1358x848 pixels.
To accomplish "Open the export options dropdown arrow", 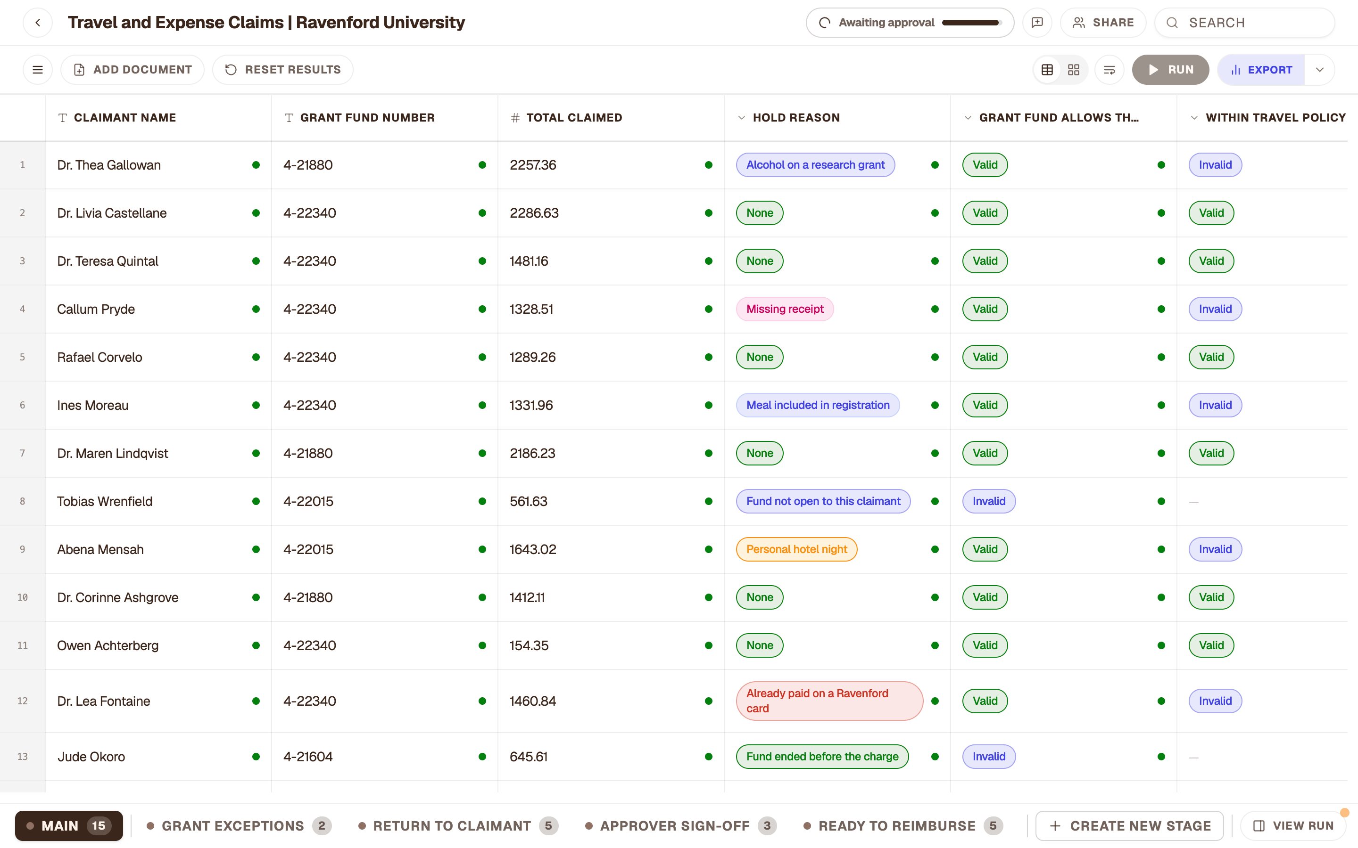I will pos(1320,70).
